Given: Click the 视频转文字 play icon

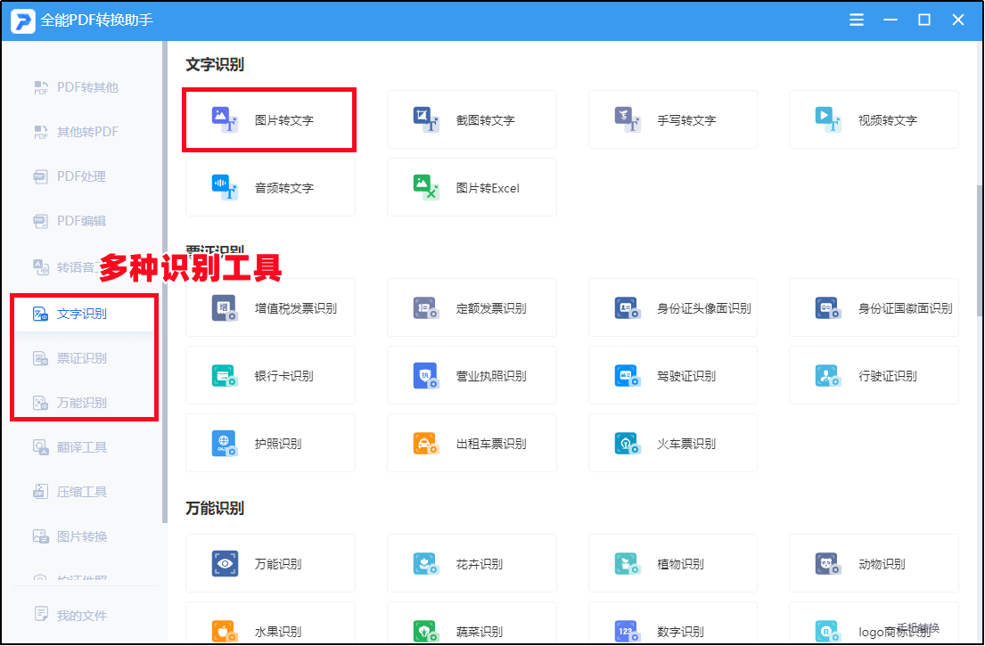Looking at the screenshot, I should click(827, 119).
